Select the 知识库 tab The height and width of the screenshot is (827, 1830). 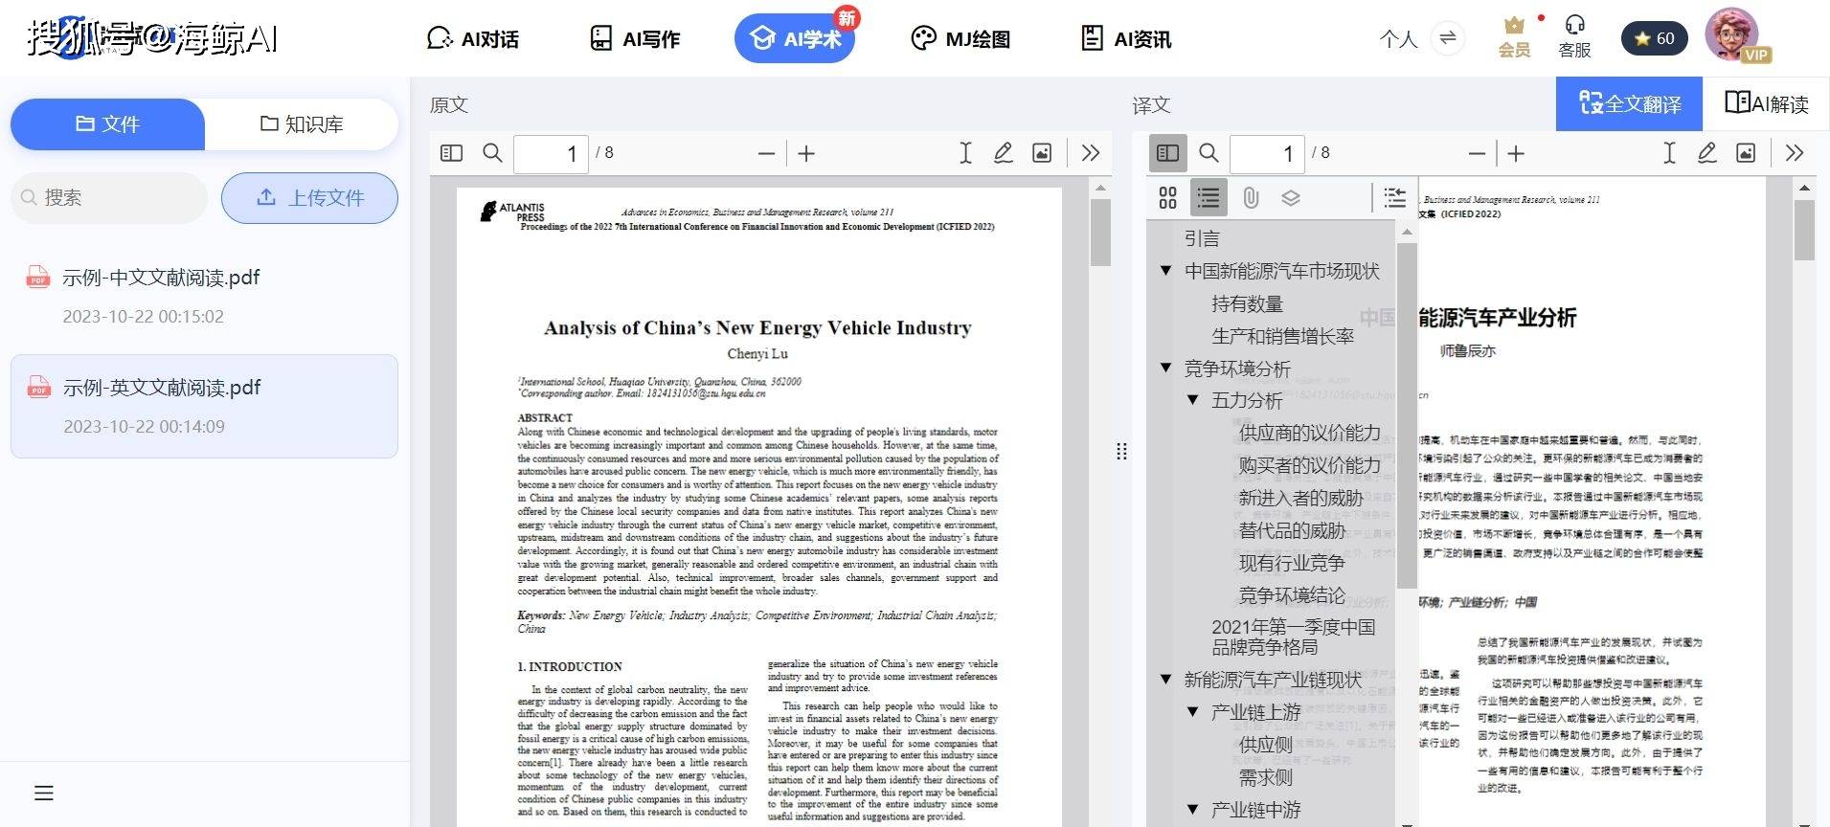point(302,124)
